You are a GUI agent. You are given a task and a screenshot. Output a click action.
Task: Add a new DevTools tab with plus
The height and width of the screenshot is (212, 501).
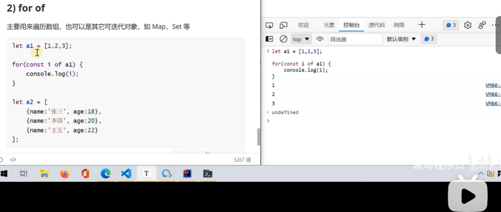[422, 25]
